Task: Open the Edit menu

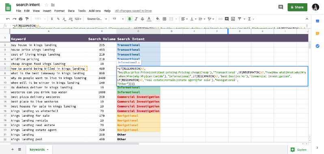Action: pyautogui.click(x=27, y=11)
